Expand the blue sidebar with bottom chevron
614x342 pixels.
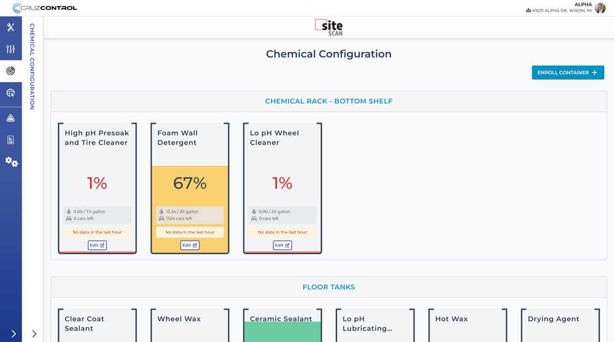[14, 333]
